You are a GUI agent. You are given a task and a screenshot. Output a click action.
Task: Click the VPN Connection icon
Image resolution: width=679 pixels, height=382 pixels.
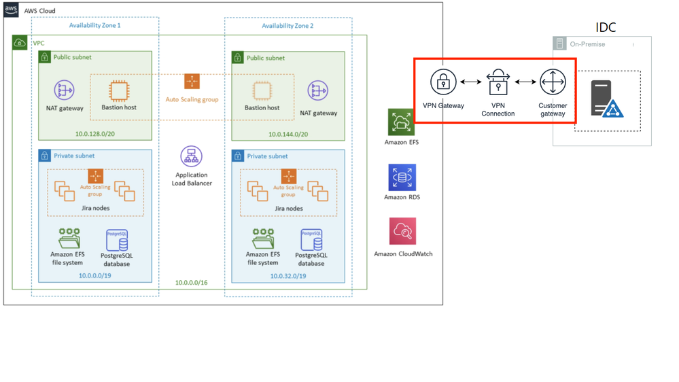point(498,82)
